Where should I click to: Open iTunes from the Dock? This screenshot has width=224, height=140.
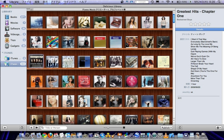[67, 135]
